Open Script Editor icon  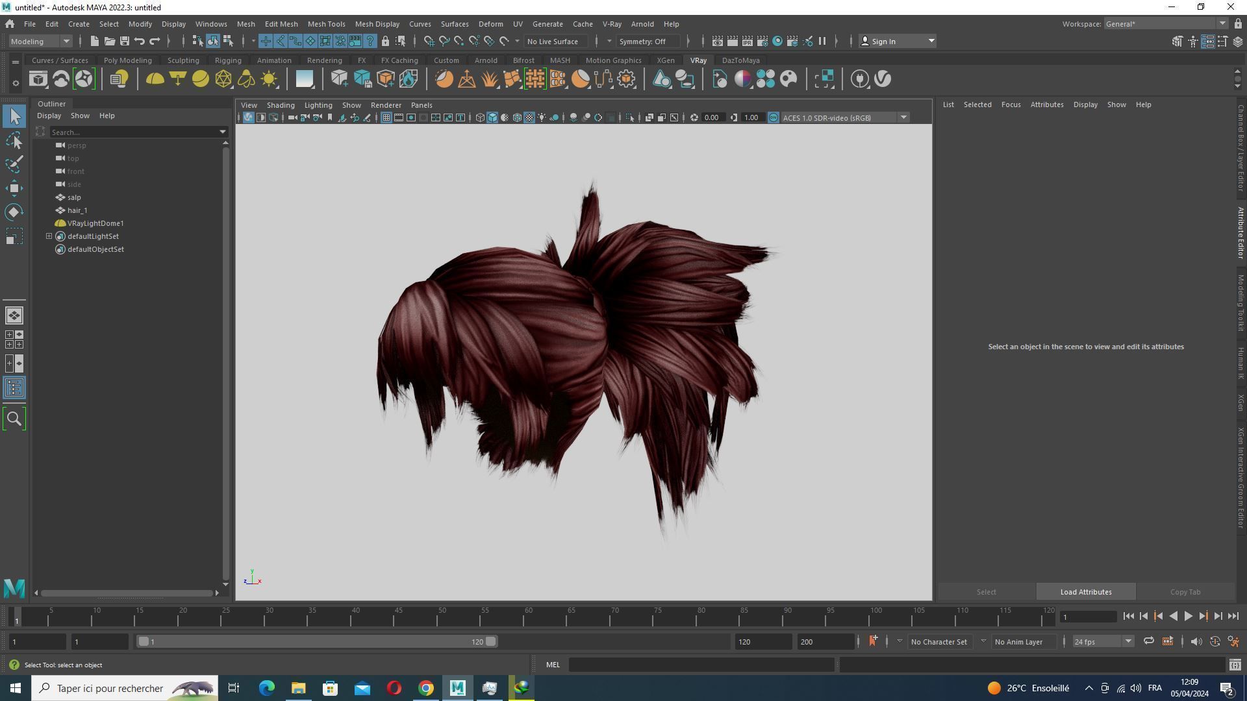(x=1235, y=665)
